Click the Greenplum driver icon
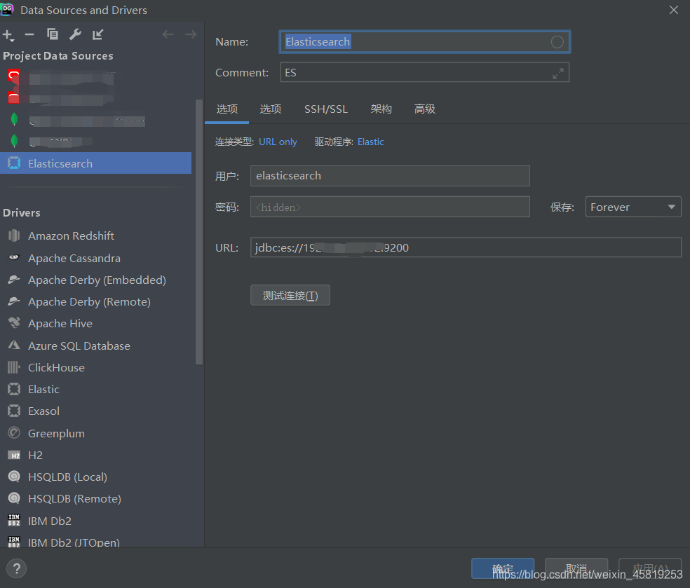The image size is (690, 588). [14, 432]
